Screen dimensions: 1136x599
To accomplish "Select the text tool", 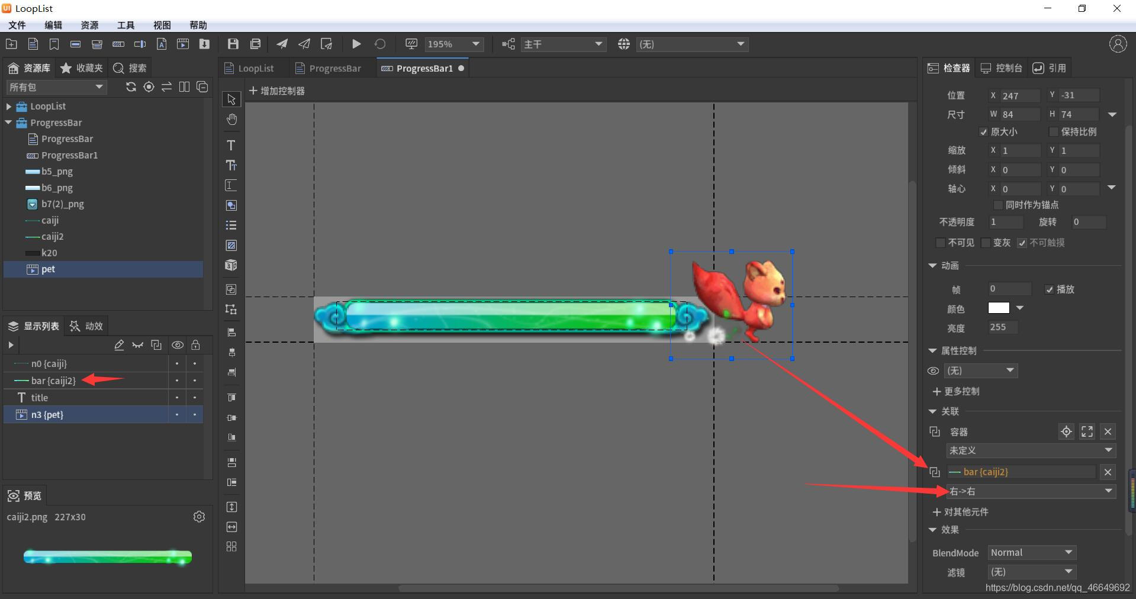I will (x=231, y=146).
